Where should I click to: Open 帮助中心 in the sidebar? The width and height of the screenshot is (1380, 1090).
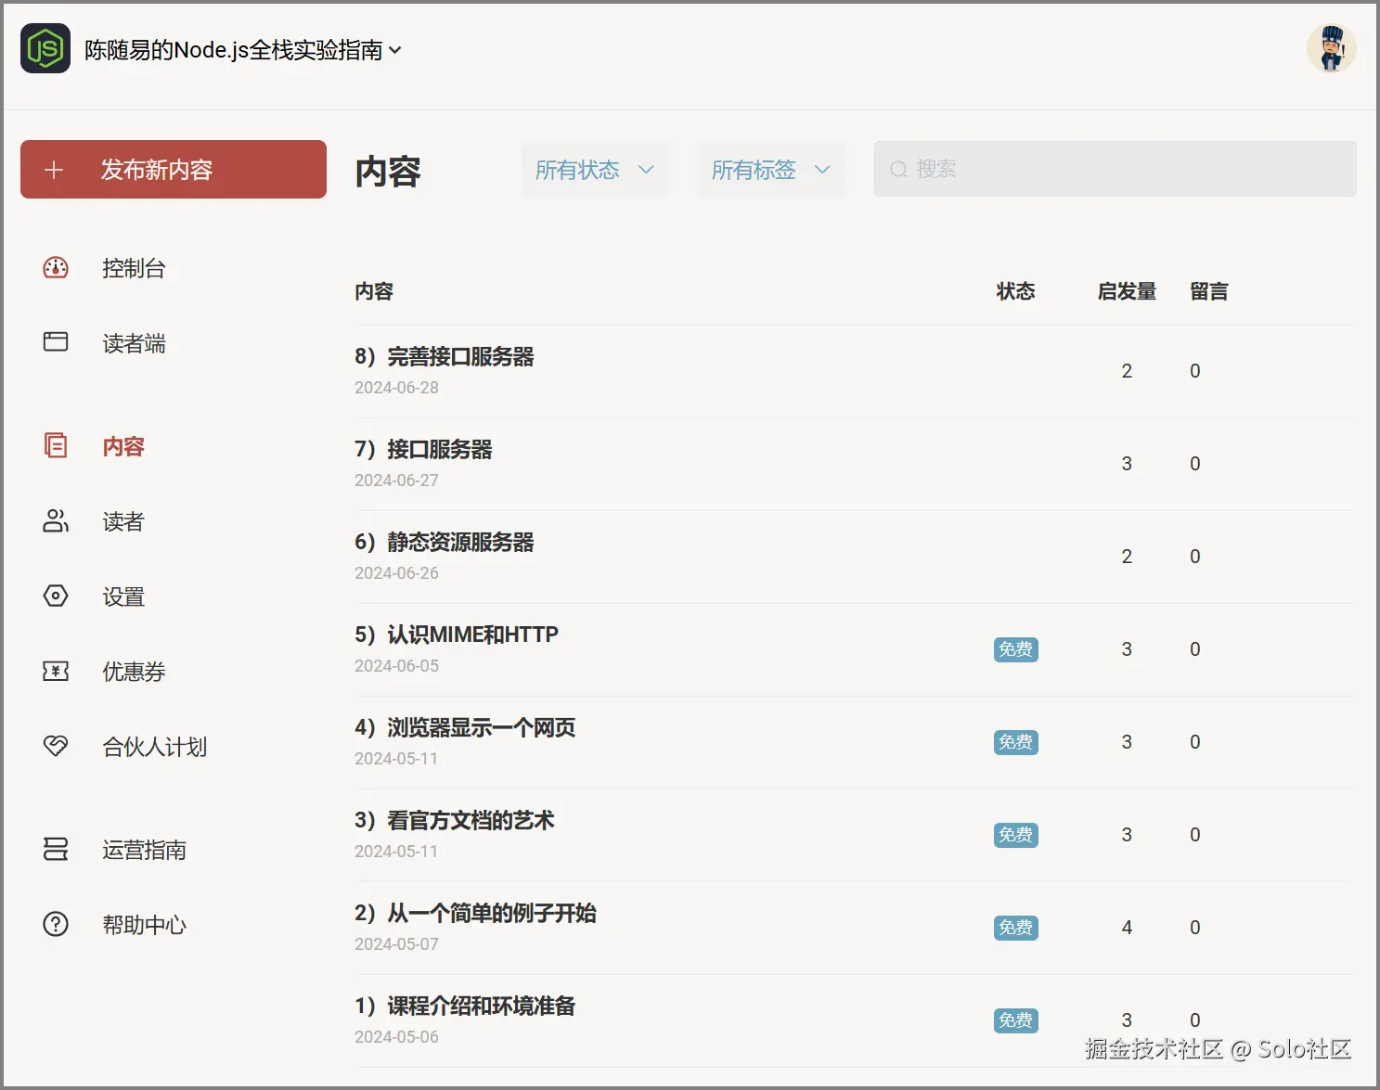(x=144, y=925)
